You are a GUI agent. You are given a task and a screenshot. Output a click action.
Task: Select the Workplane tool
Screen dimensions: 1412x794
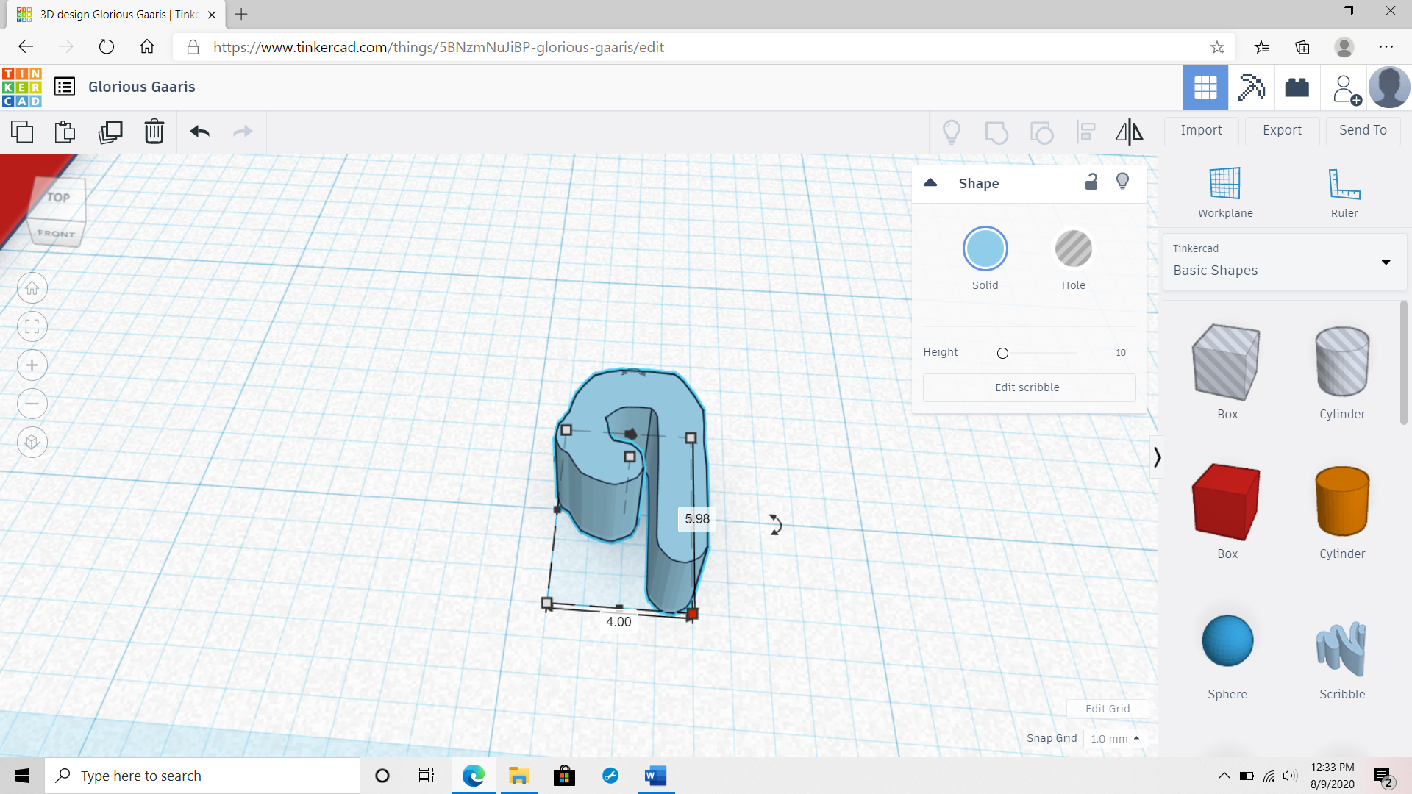(x=1225, y=193)
